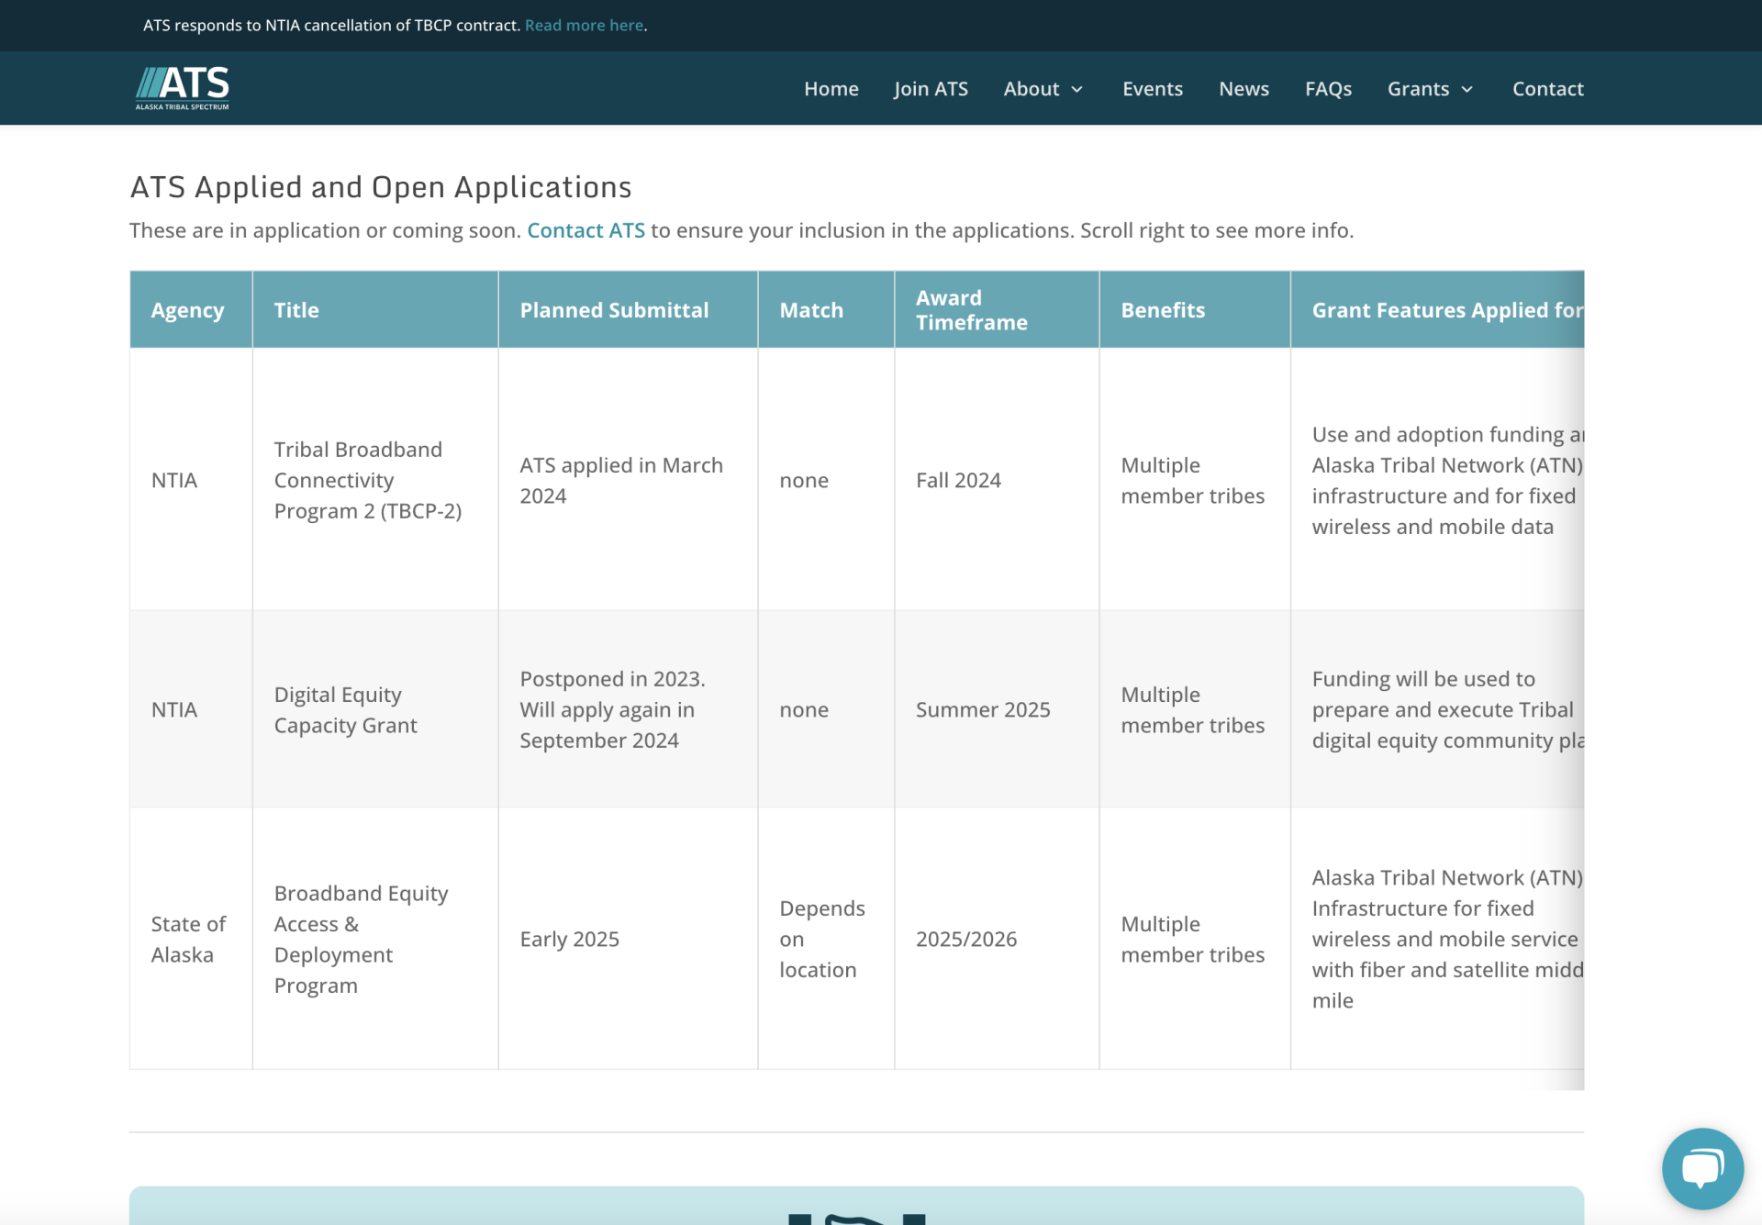View the FAQs page
Screen dimensions: 1762x1225
(x=1328, y=89)
